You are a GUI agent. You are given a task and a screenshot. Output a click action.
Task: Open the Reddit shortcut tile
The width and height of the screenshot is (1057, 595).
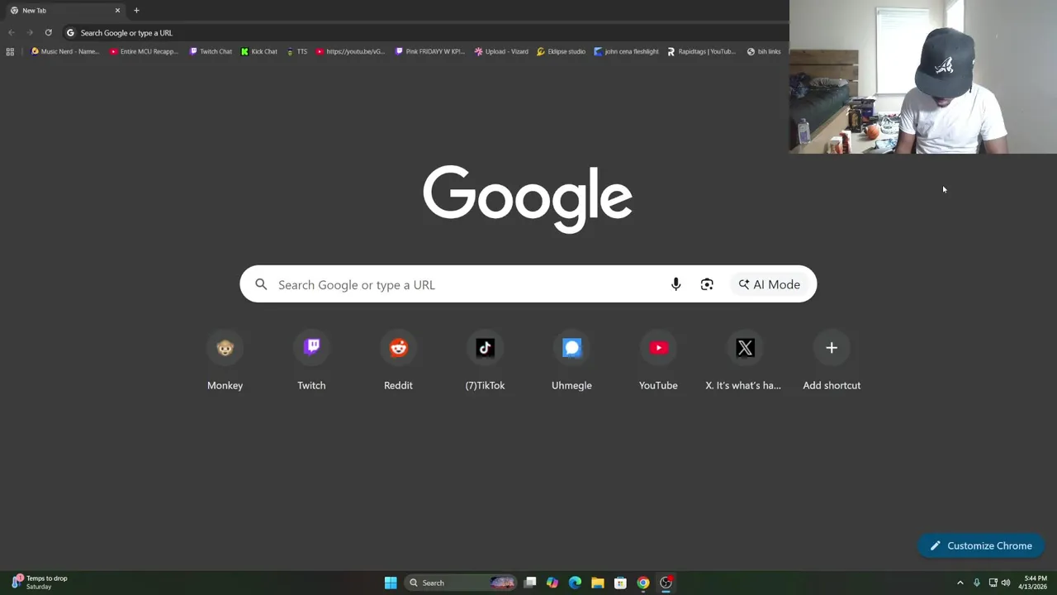coord(398,362)
